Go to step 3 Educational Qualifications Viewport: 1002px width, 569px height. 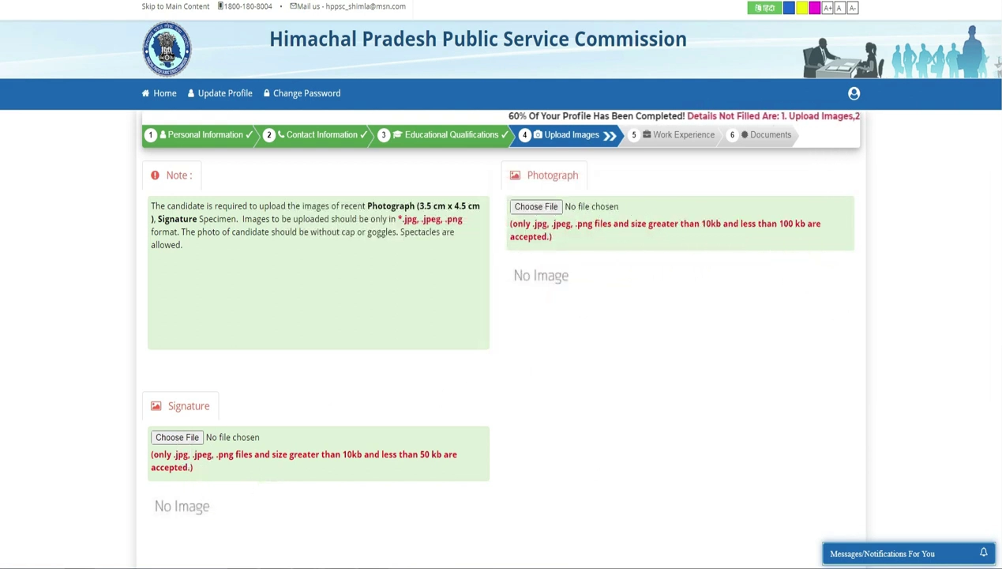[442, 135]
